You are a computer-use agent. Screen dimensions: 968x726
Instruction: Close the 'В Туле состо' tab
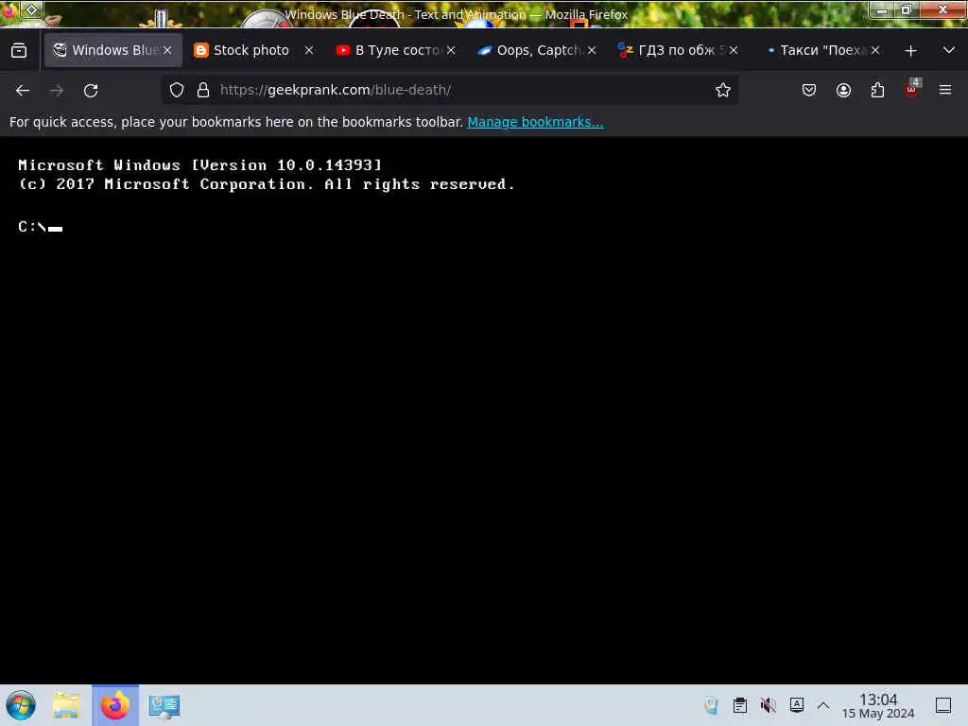pyautogui.click(x=451, y=50)
